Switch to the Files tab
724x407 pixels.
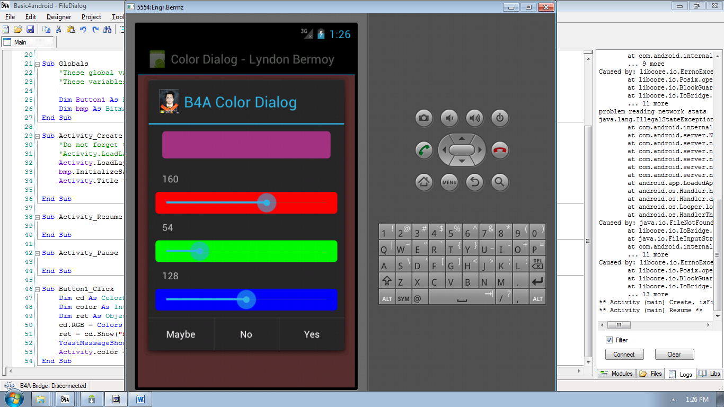[x=651, y=374]
